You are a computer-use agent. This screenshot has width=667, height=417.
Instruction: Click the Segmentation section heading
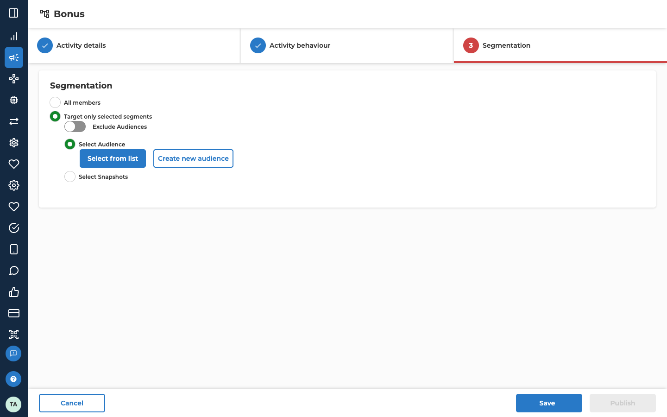81,86
